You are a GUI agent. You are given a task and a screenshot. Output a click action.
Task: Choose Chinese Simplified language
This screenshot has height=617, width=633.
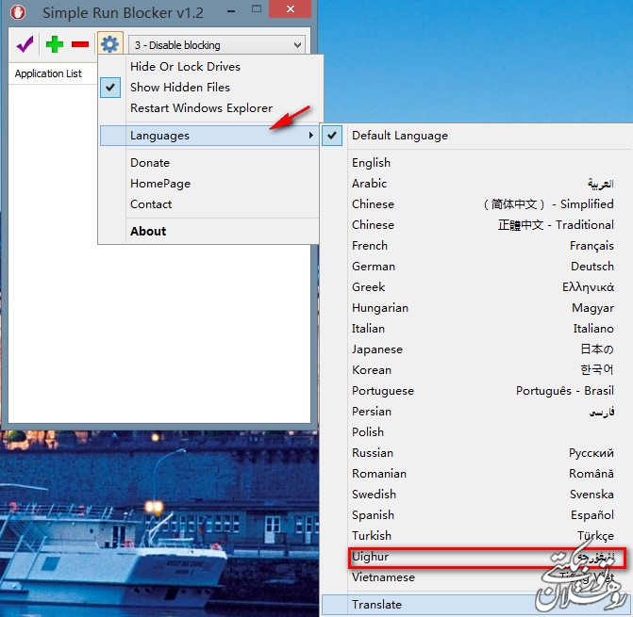pyautogui.click(x=476, y=203)
